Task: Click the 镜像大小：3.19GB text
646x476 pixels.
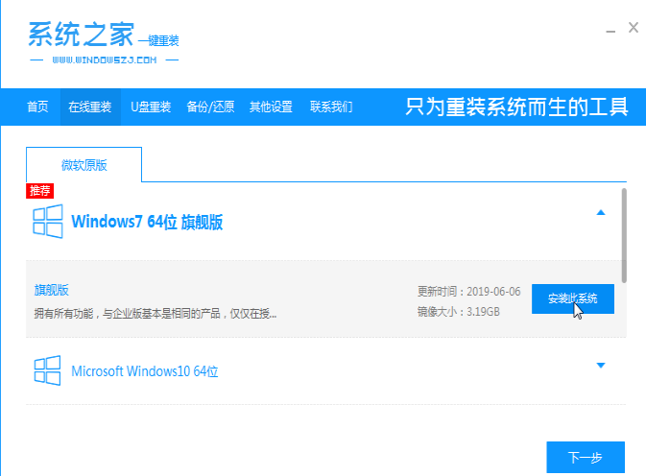Action: pos(459,311)
